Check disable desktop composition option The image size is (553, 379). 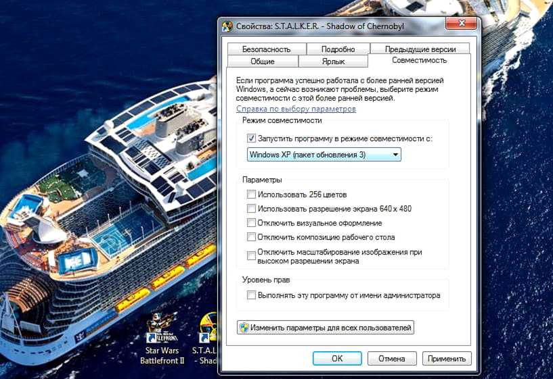coord(252,237)
